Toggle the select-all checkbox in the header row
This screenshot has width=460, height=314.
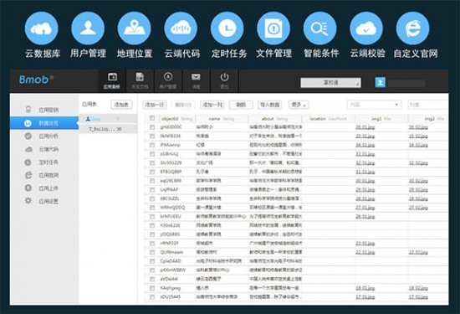[152, 118]
